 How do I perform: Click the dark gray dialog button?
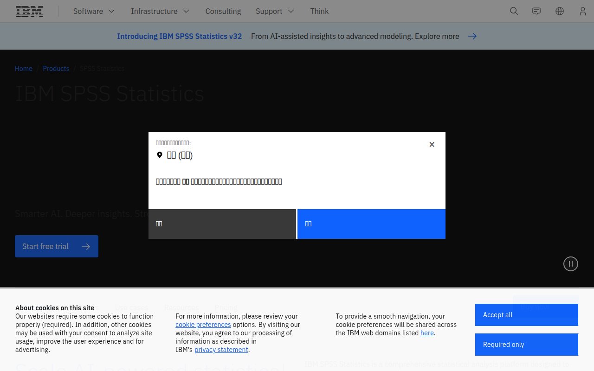(222, 224)
